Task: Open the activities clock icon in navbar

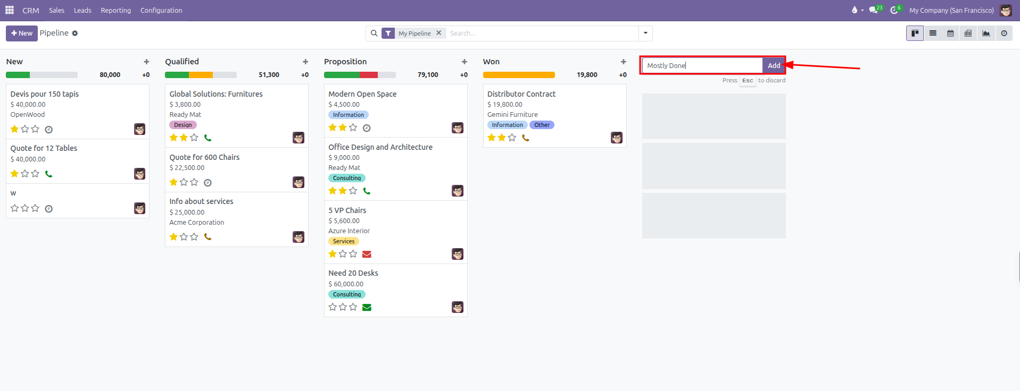Action: pos(894,10)
